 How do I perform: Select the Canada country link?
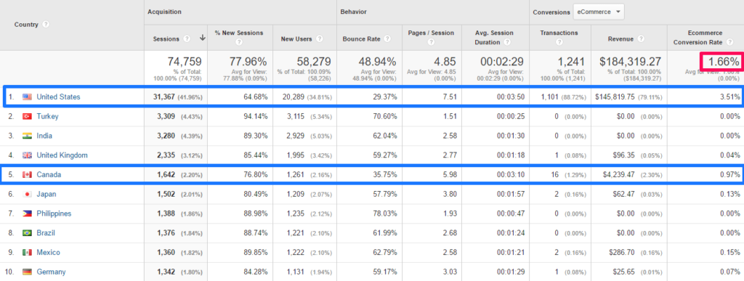pos(49,174)
